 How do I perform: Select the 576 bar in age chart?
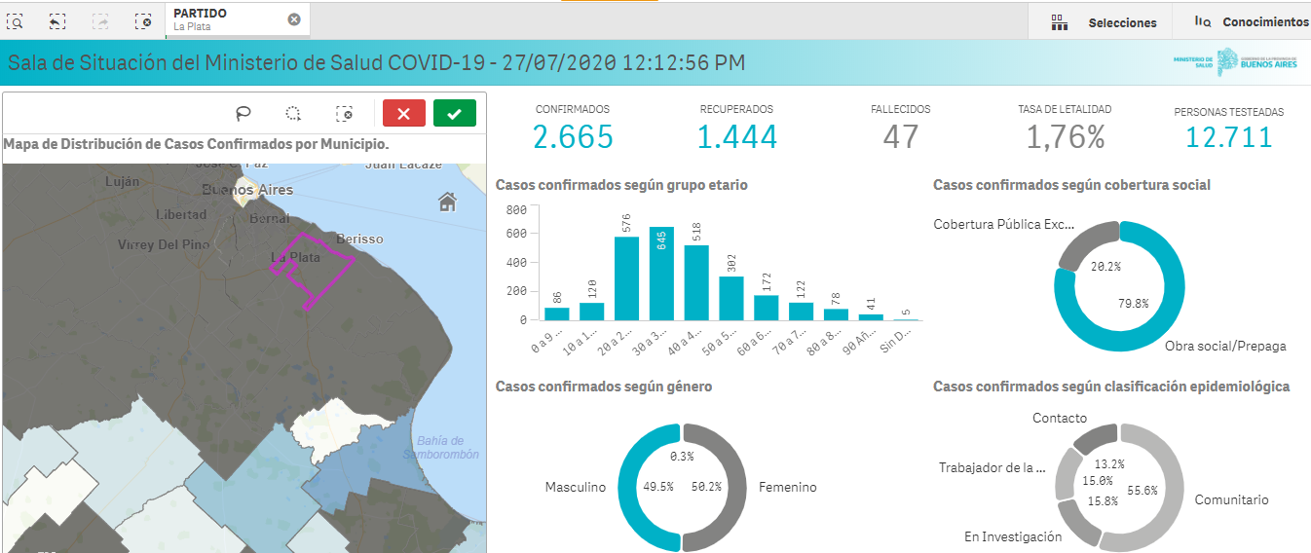tap(626, 278)
